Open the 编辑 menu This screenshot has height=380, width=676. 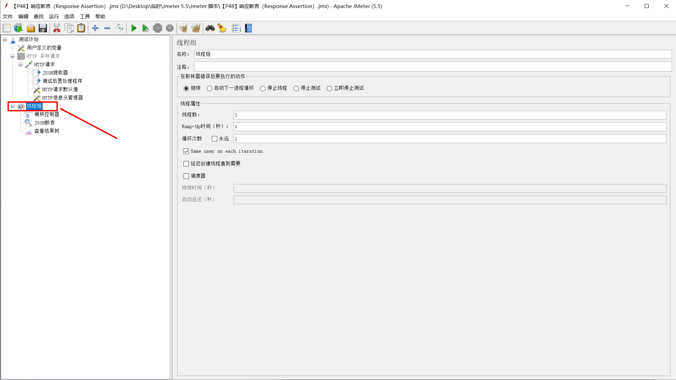23,16
